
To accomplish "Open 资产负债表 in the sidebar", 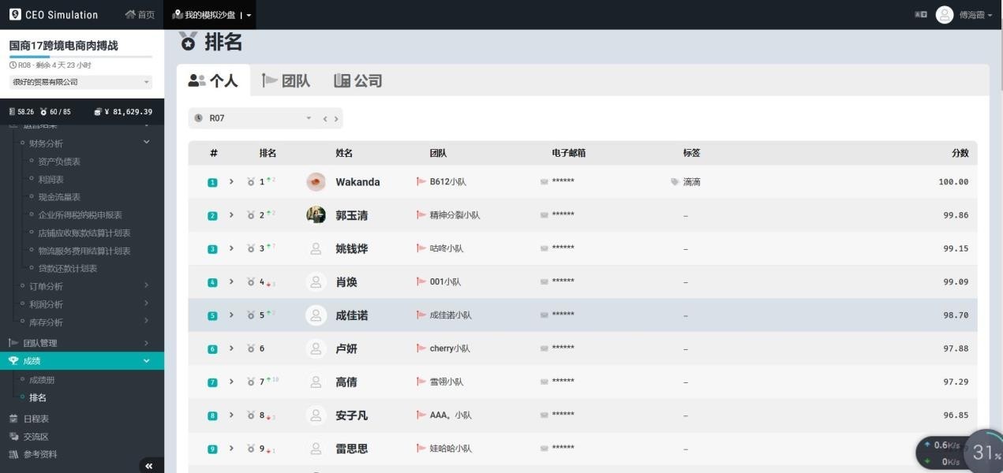I will coord(59,162).
